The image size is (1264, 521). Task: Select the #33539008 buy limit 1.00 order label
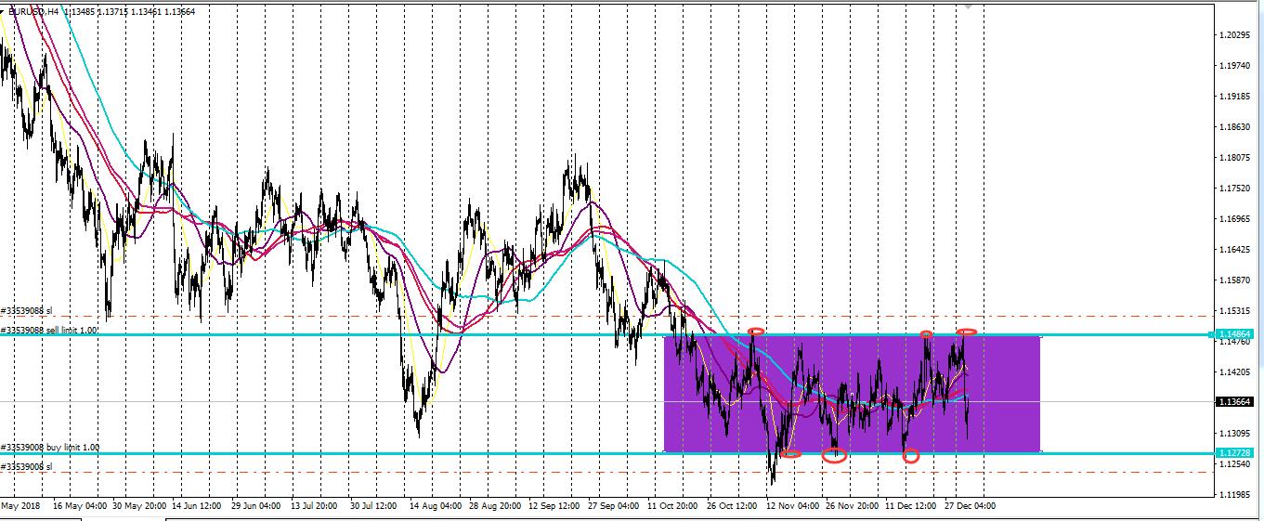point(49,448)
